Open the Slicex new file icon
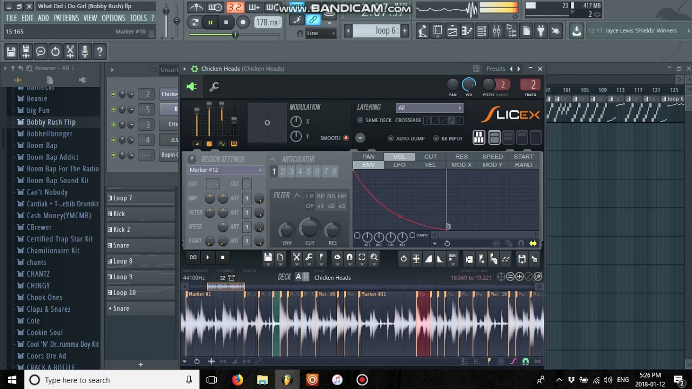 (280, 258)
